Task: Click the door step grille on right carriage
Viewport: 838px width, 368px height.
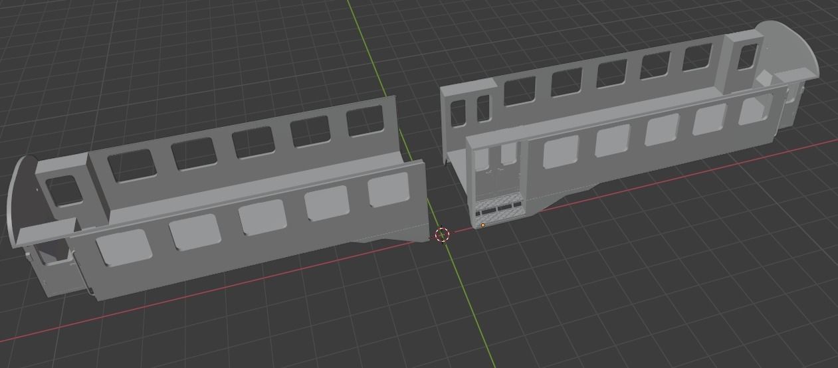Action: tap(500, 209)
